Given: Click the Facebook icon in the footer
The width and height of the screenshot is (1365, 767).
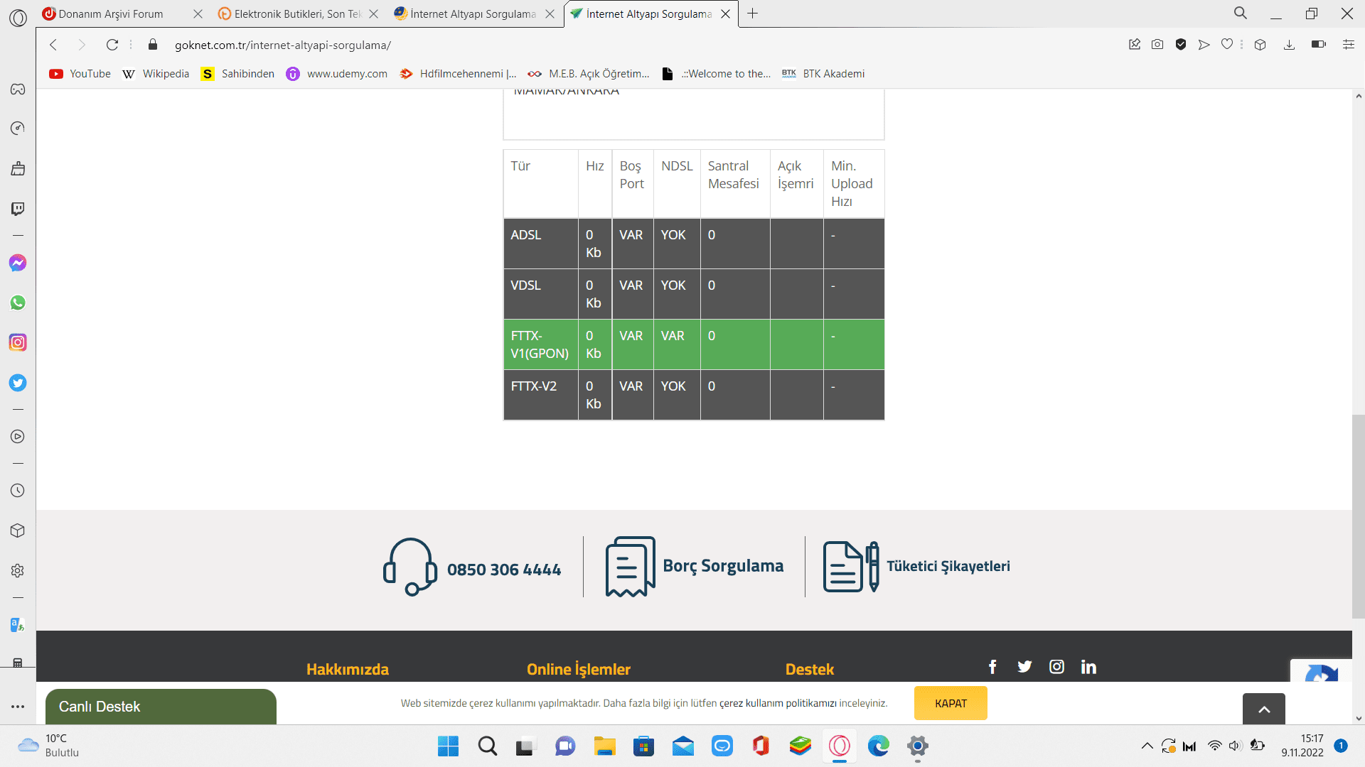Looking at the screenshot, I should [992, 667].
